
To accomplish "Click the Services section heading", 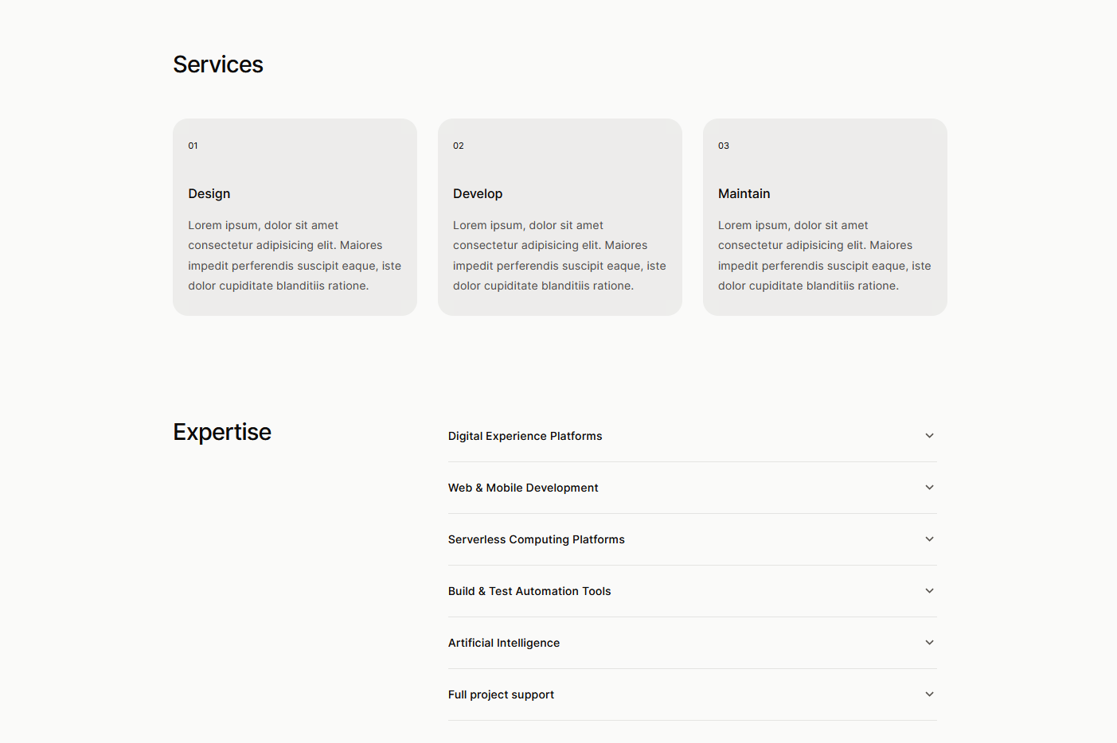I will coord(218,64).
